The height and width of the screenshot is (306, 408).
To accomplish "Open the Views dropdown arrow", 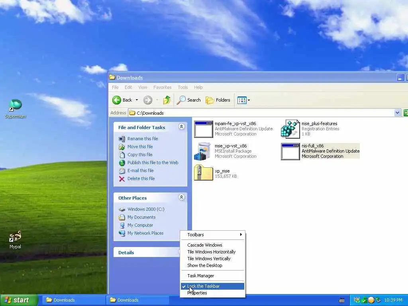I will pyautogui.click(x=249, y=100).
